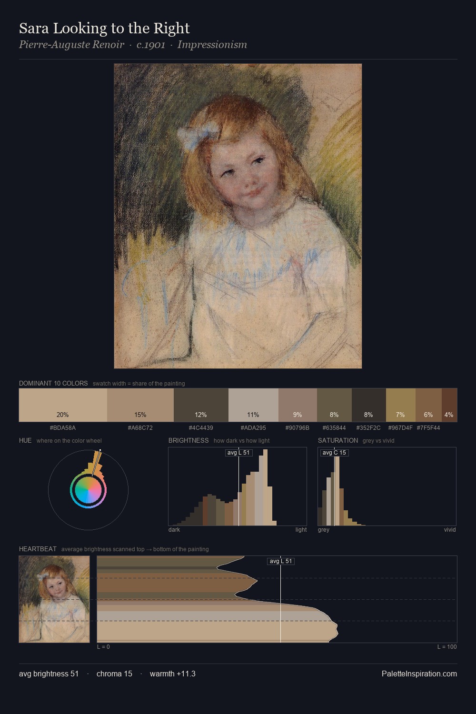Click the c.1901 date text
The width and height of the screenshot is (476, 714).
tap(150, 45)
